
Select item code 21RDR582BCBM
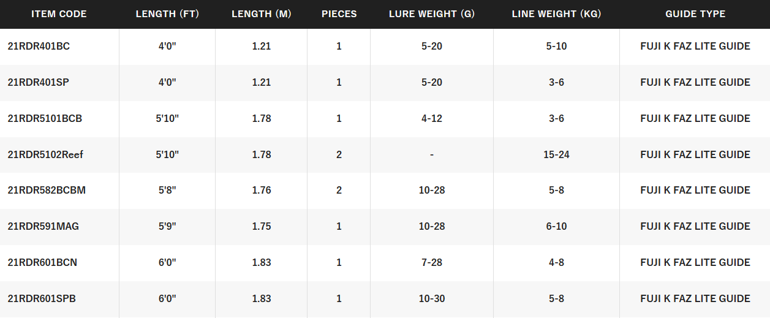(47, 191)
